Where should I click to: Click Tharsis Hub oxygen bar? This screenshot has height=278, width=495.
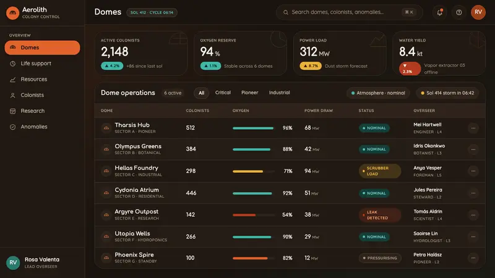254,128
